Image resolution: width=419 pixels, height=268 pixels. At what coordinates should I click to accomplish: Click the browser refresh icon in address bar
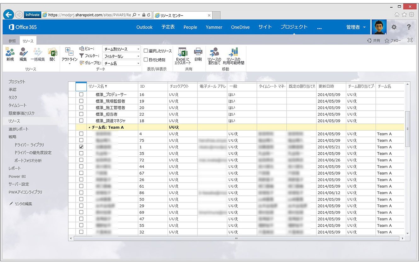click(149, 15)
